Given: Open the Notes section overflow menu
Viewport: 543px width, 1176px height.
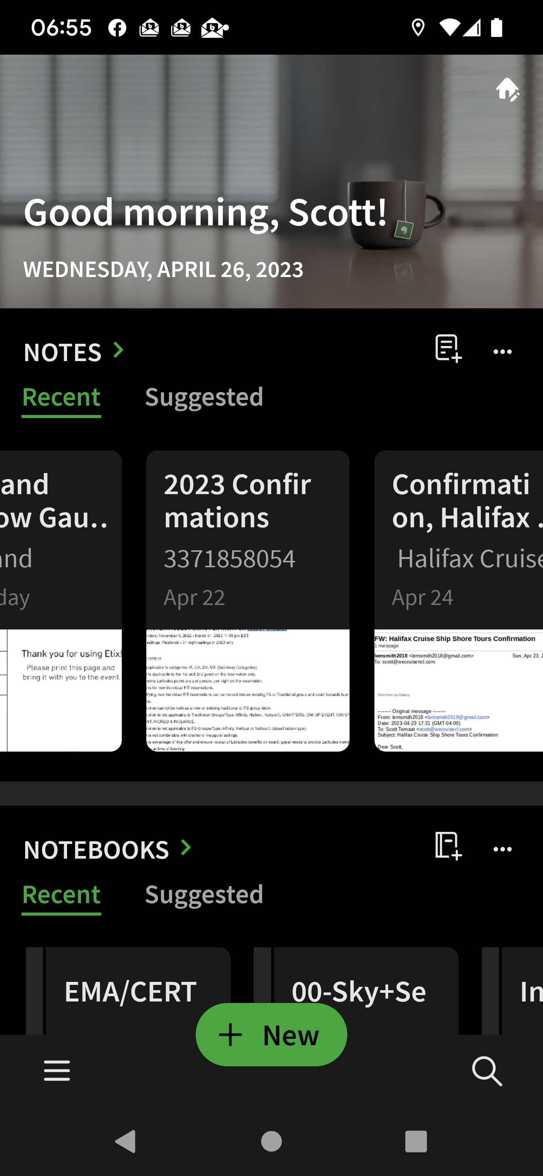Looking at the screenshot, I should click(x=502, y=352).
